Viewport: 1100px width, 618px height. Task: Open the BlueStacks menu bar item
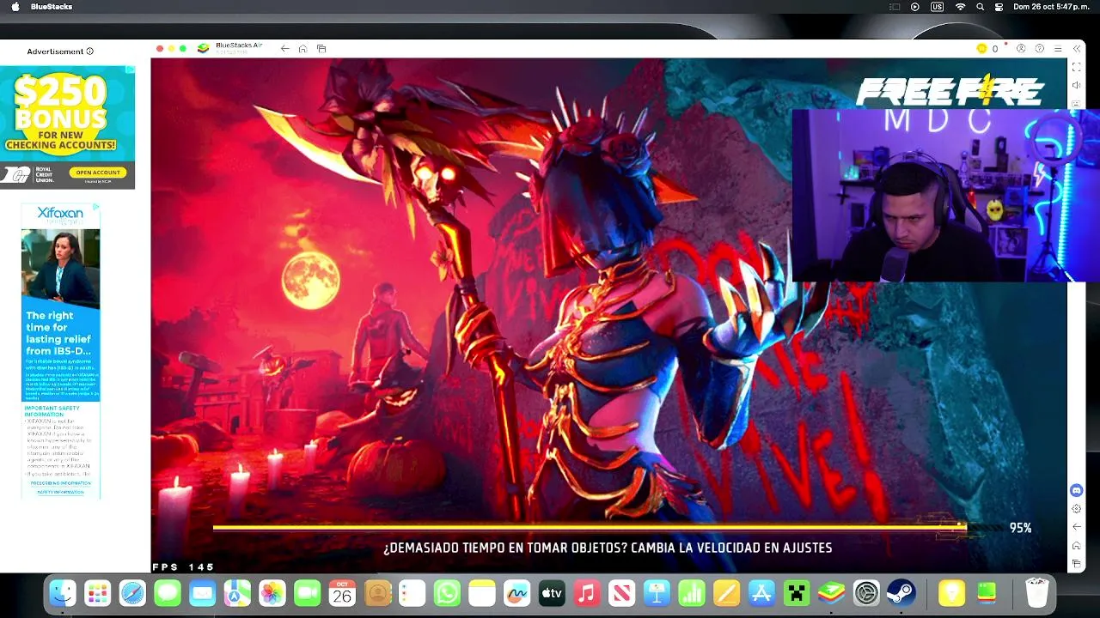click(52, 7)
